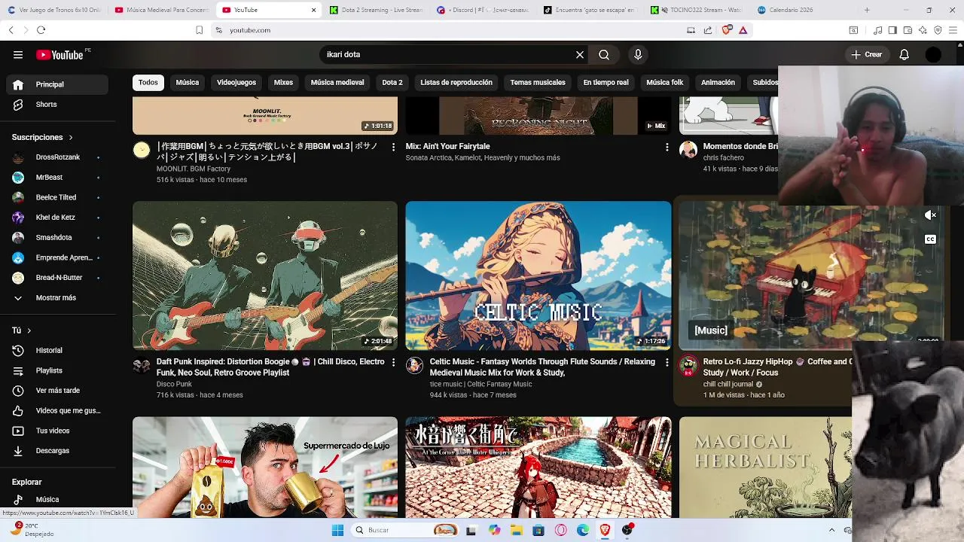Open the Disco Punk channel link

(x=174, y=384)
